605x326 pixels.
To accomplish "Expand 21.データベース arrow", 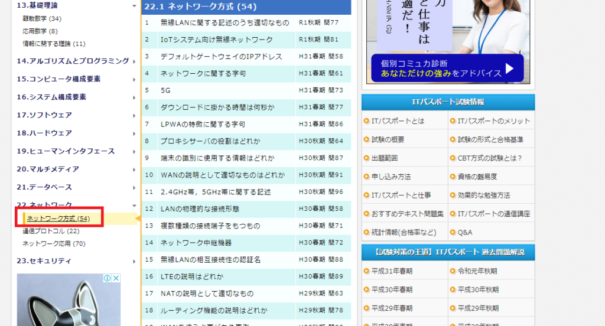I will [134, 187].
